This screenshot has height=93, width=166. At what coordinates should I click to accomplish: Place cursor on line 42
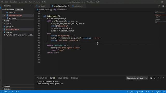point(98,43)
